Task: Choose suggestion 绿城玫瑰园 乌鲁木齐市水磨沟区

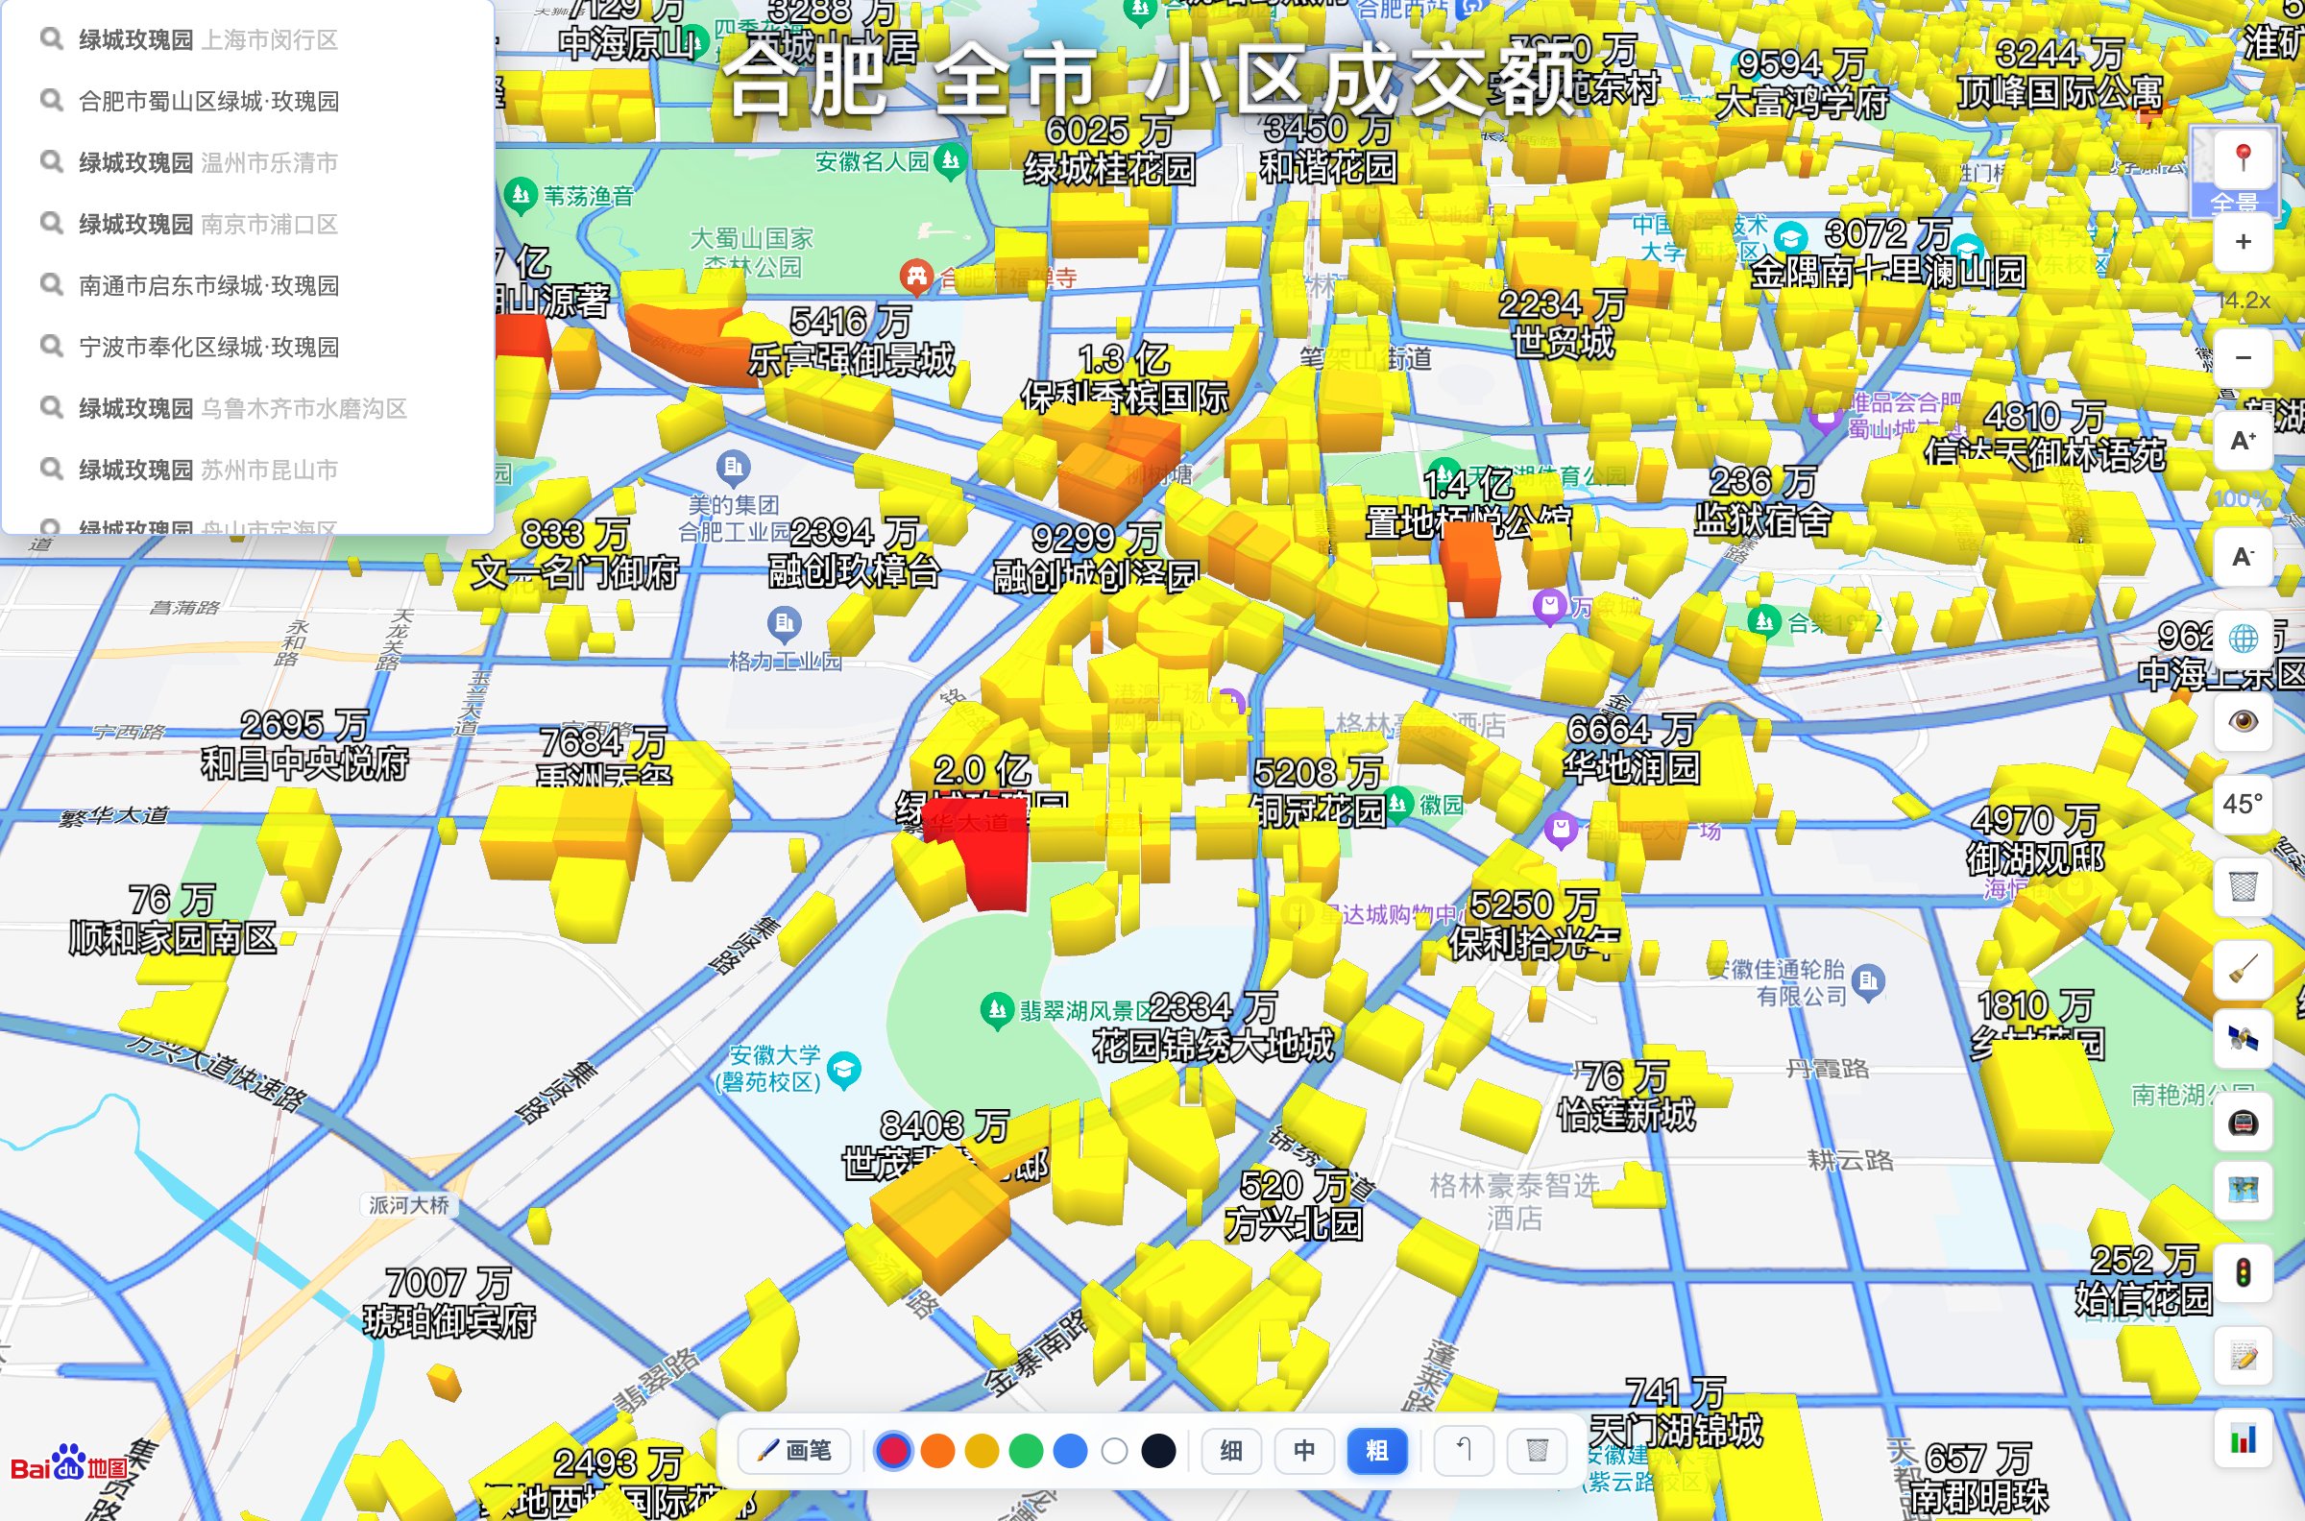Action: click(x=248, y=408)
